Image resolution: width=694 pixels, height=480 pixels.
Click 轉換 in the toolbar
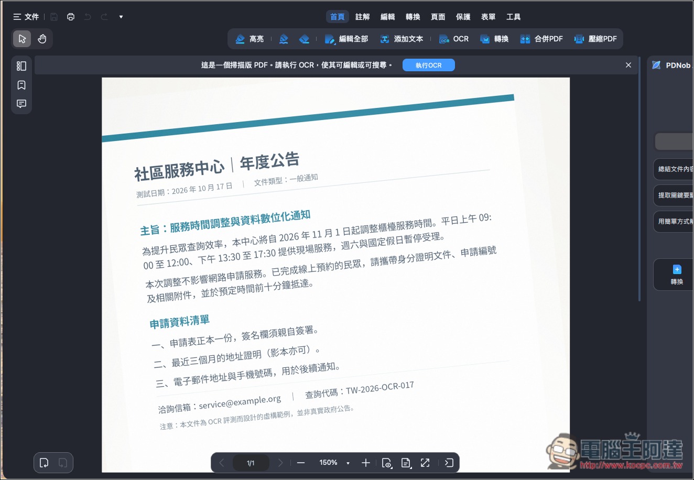tap(494, 39)
